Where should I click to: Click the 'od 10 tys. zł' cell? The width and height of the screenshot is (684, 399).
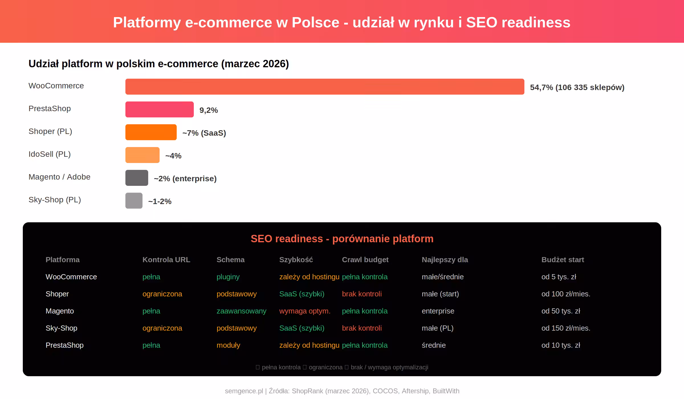[x=561, y=345]
